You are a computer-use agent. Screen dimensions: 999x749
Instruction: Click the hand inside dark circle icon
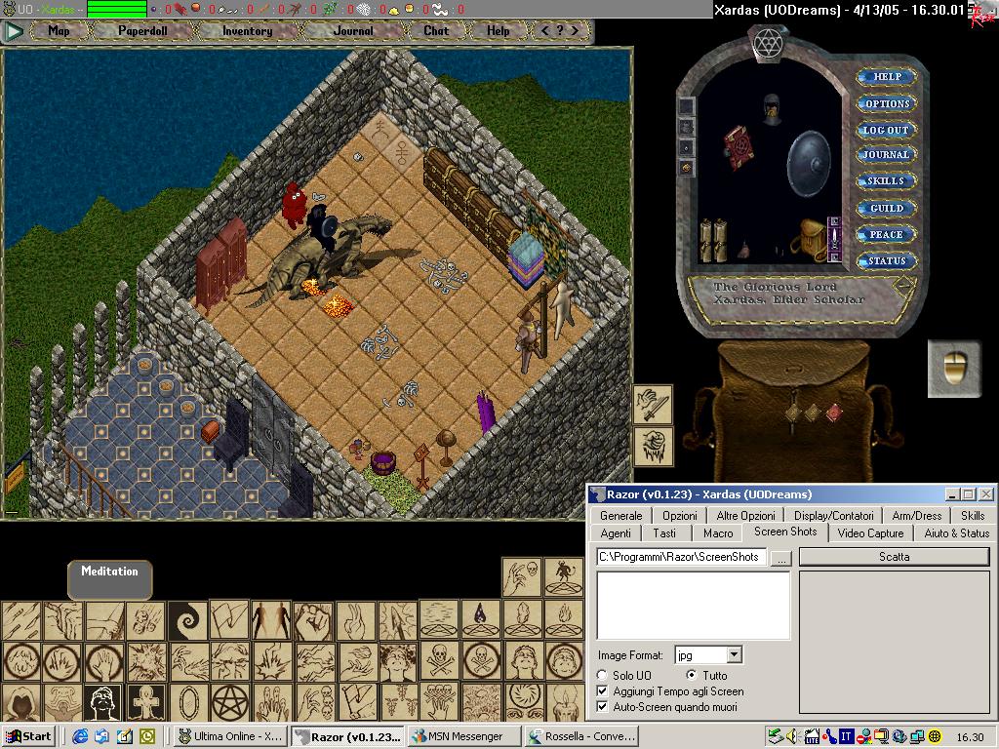[x=104, y=662]
